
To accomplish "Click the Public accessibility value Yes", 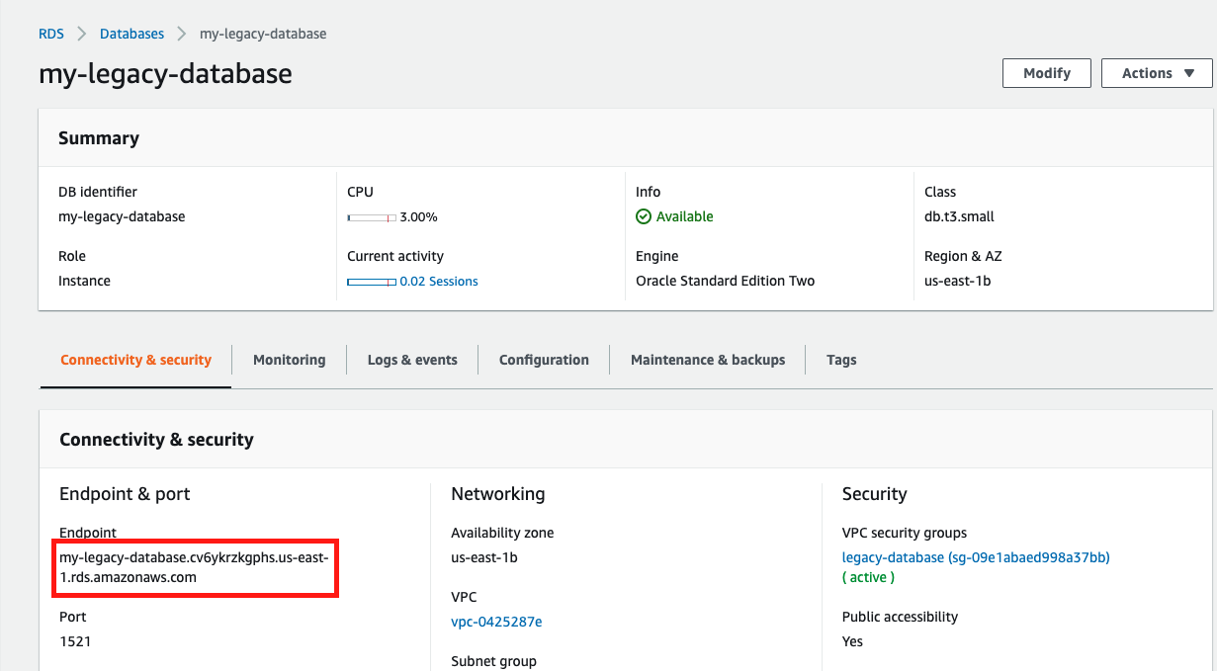I will coord(852,641).
